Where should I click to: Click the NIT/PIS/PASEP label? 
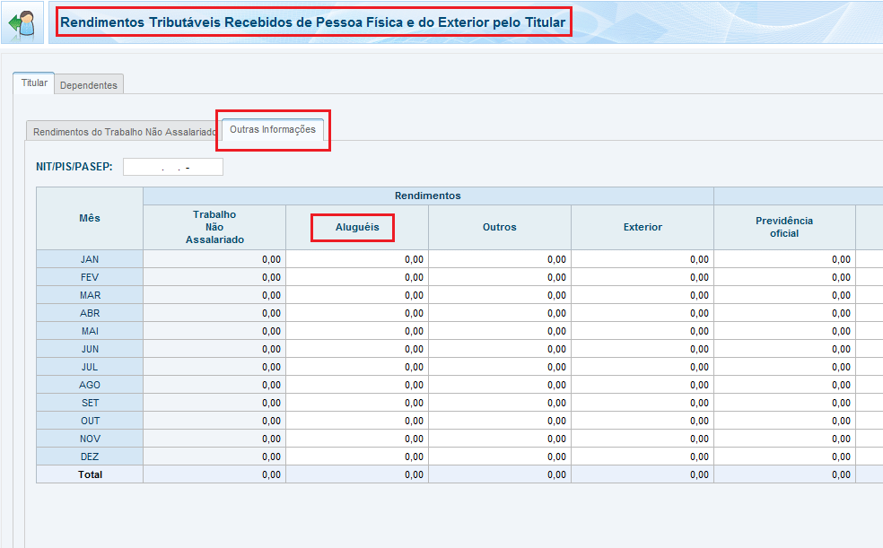74,167
